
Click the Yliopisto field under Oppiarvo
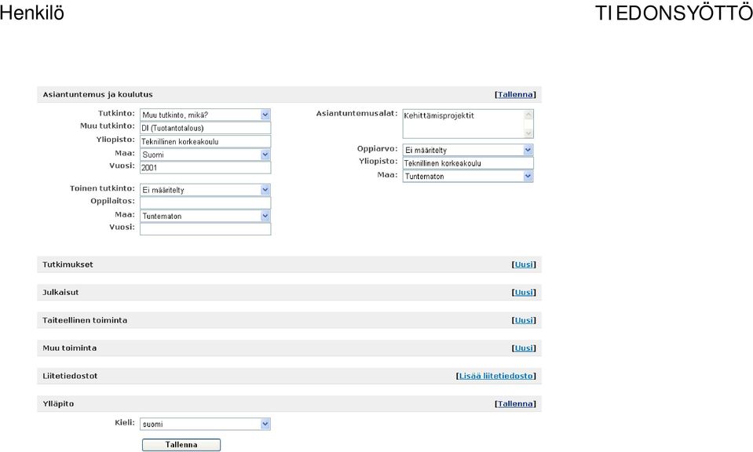468,163
